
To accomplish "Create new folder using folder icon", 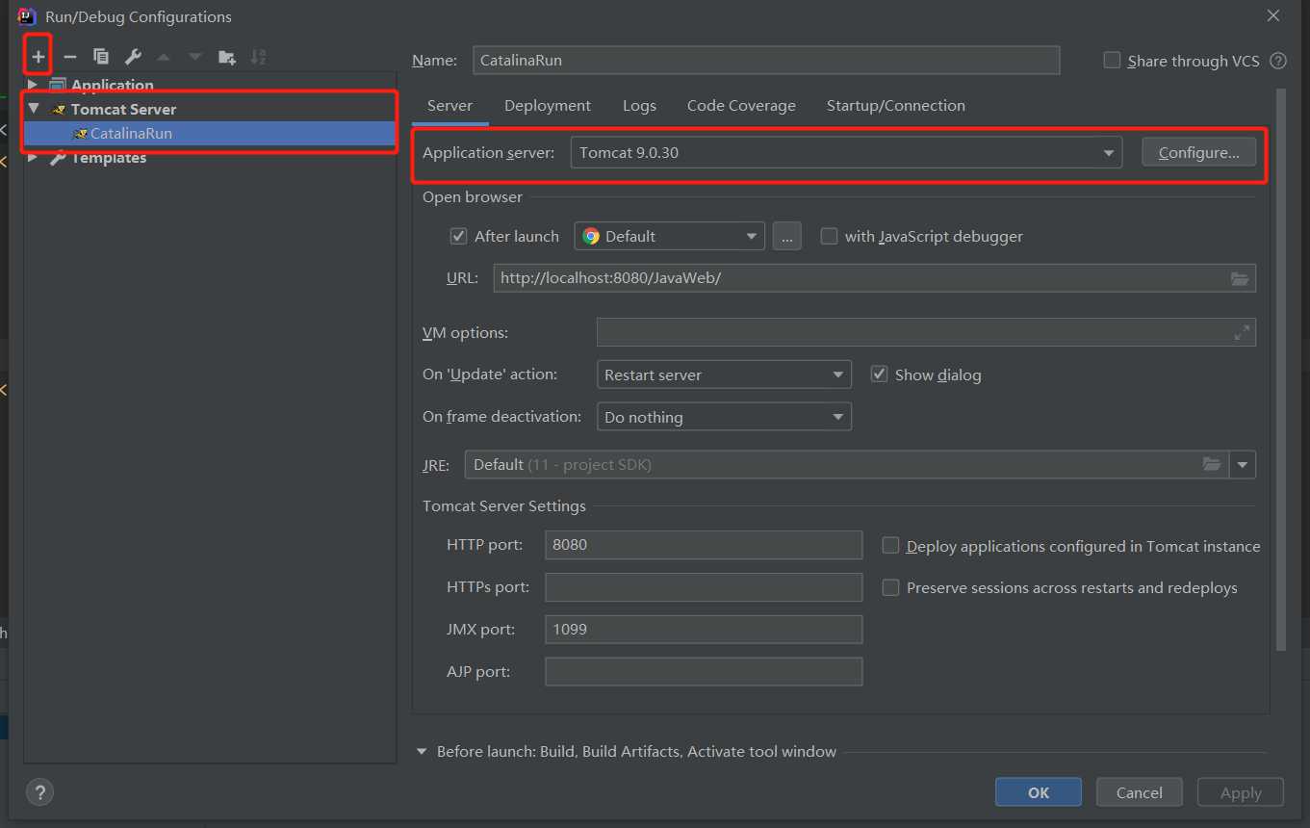I will 227,57.
